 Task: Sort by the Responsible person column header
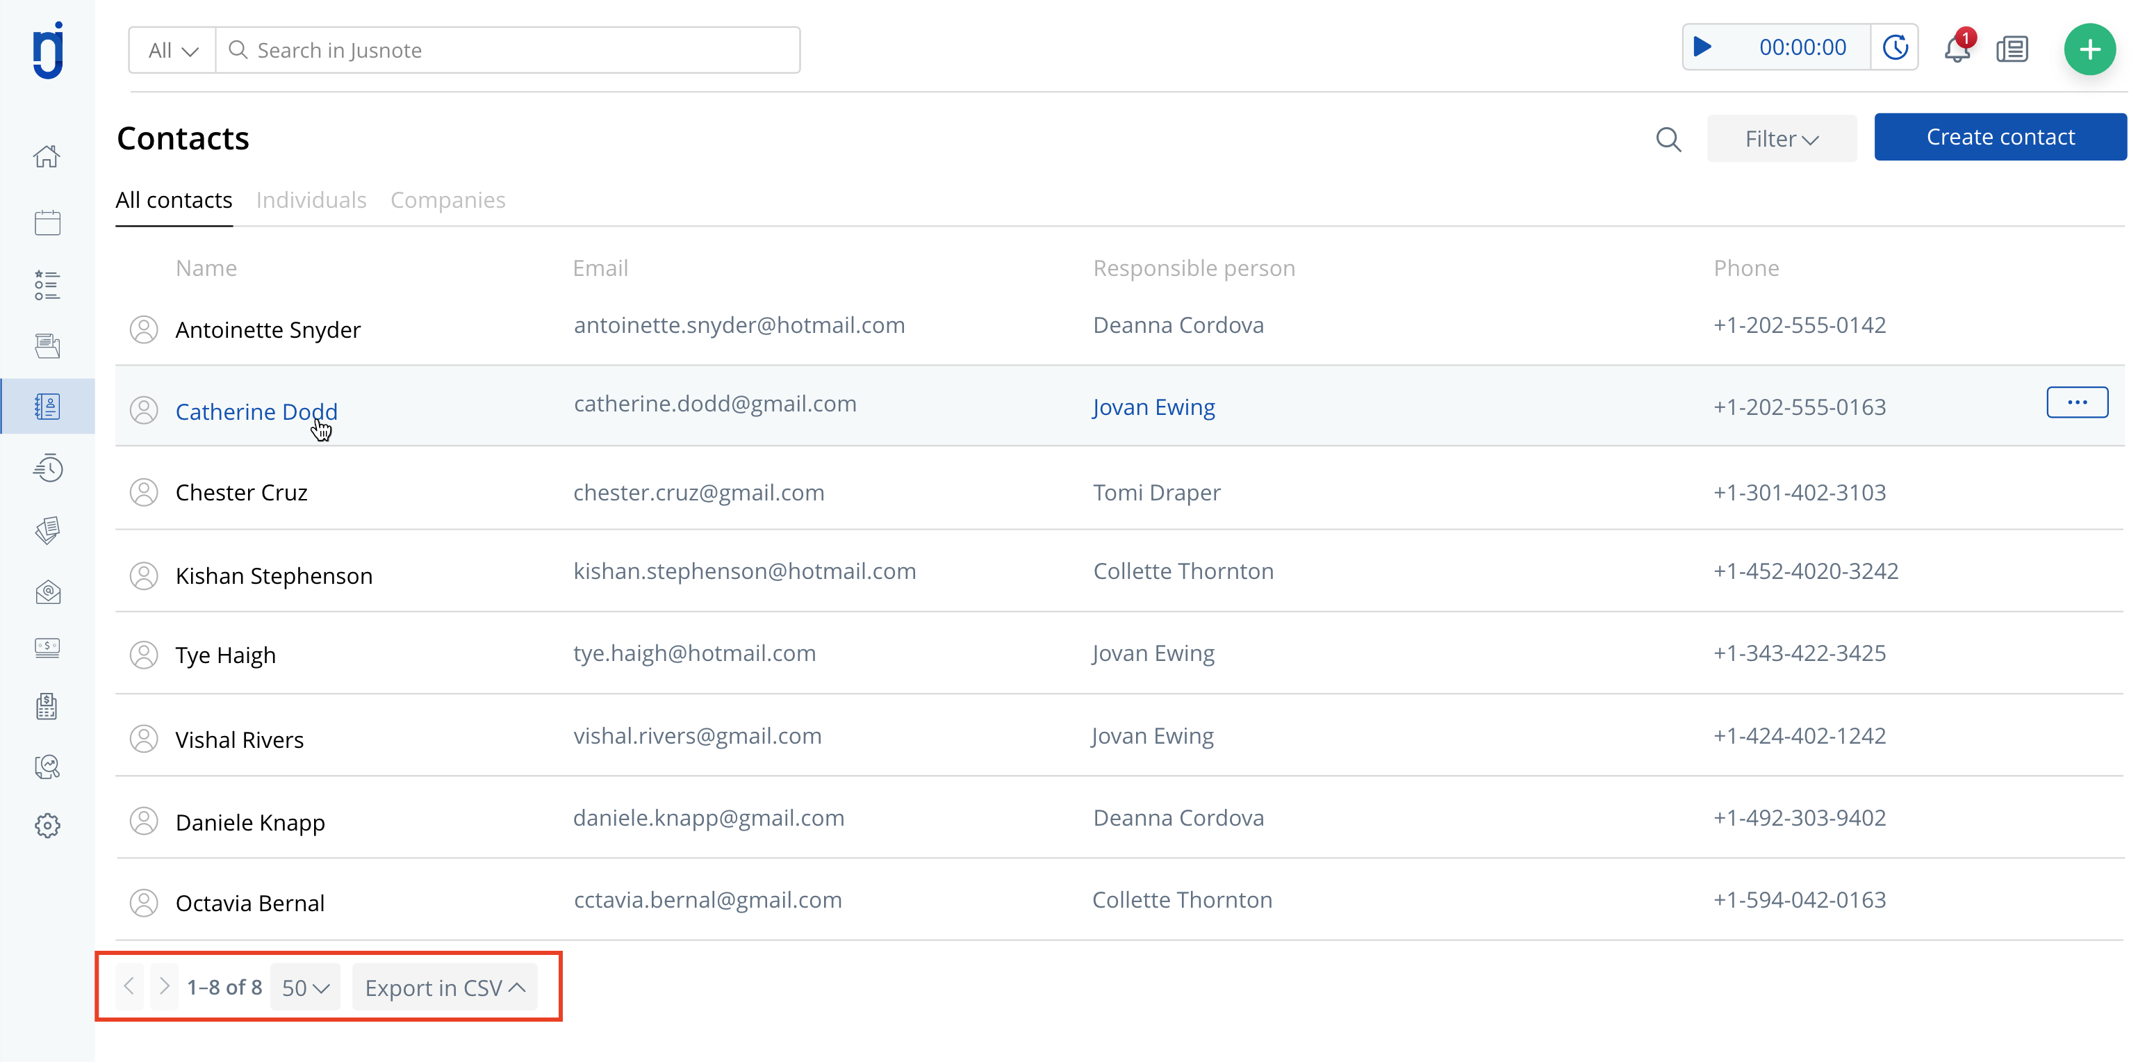tap(1194, 268)
